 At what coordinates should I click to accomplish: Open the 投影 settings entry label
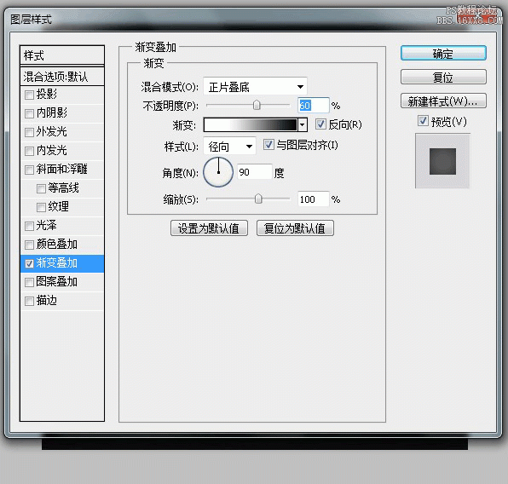click(x=47, y=94)
